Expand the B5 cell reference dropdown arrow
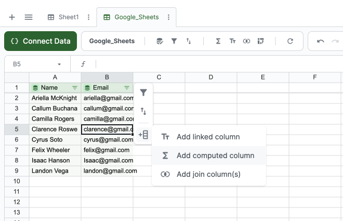This screenshot has width=343, height=221. pos(59,64)
